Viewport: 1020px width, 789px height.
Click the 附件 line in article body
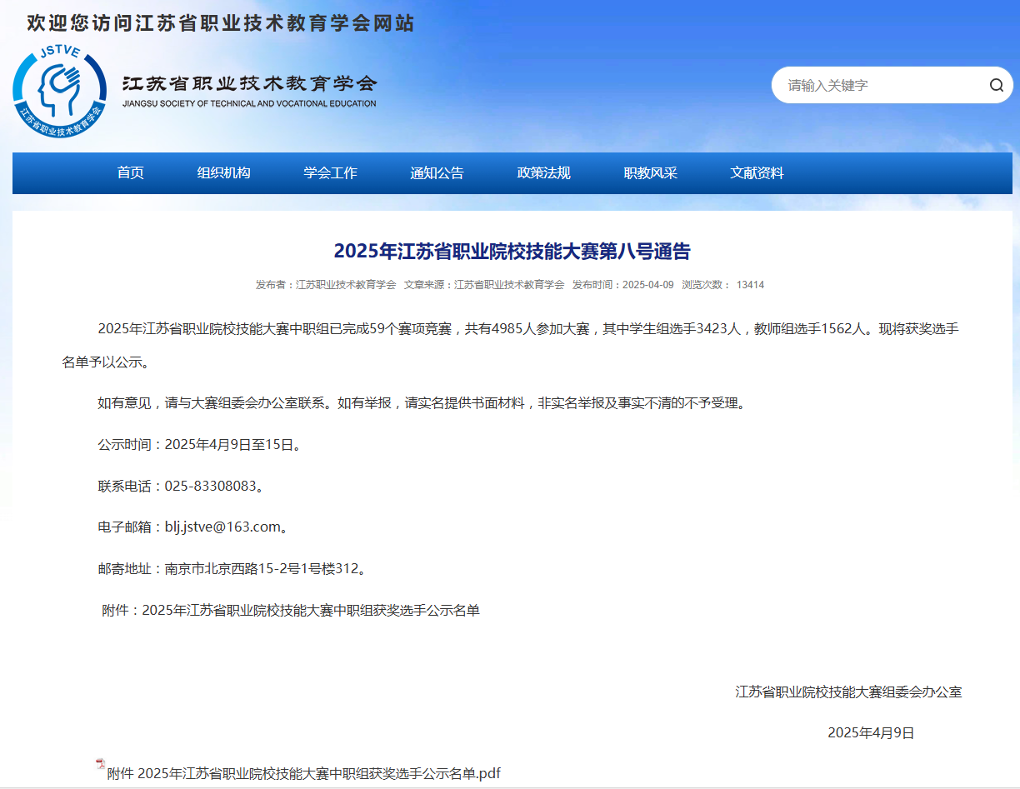coord(291,610)
